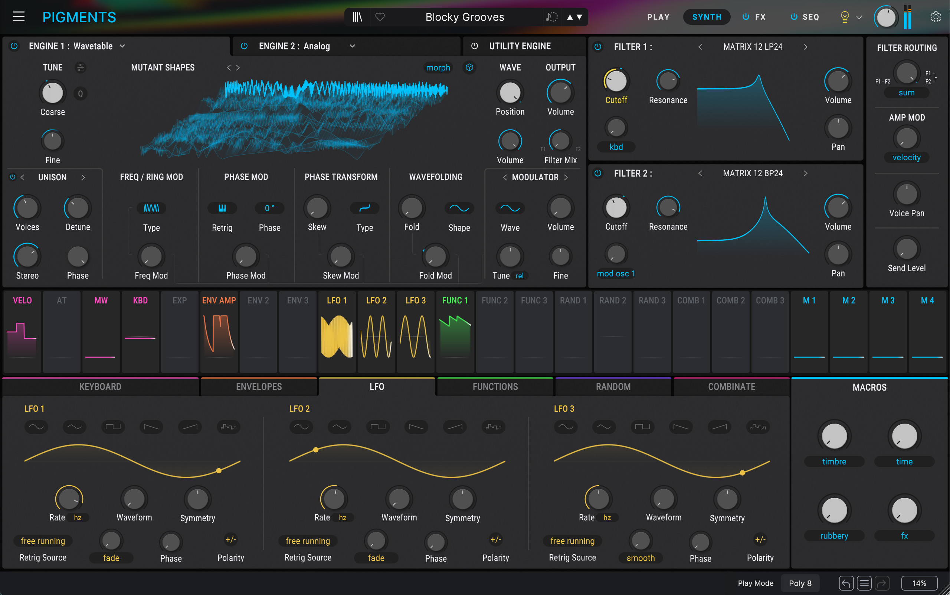The image size is (950, 595).
Task: Open LFO 1 Retrig Source free running menu
Action: pos(43,541)
